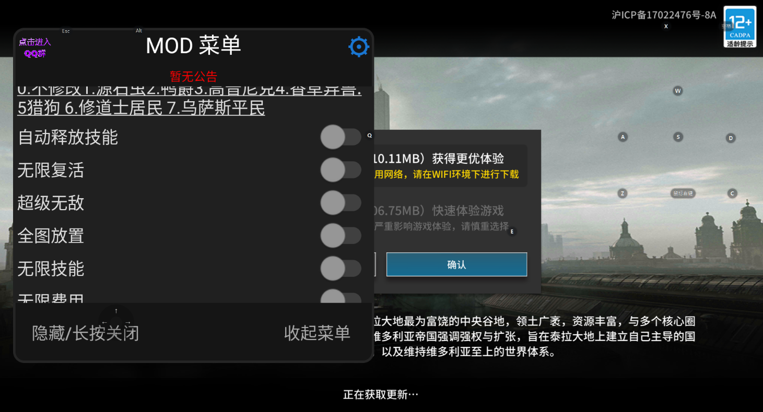
Task: Click the CADPA 12+ age rating icon
Action: (x=739, y=27)
